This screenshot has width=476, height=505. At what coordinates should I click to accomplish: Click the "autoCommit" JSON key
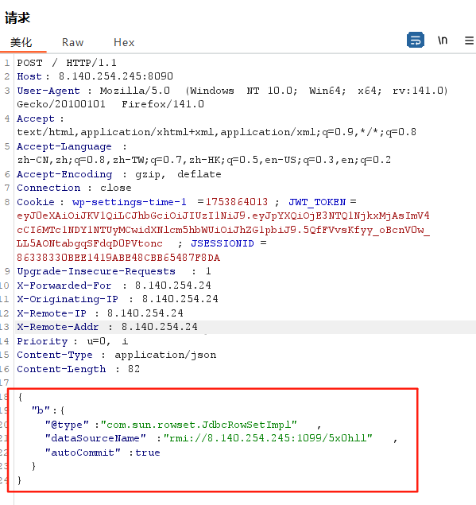(83, 453)
